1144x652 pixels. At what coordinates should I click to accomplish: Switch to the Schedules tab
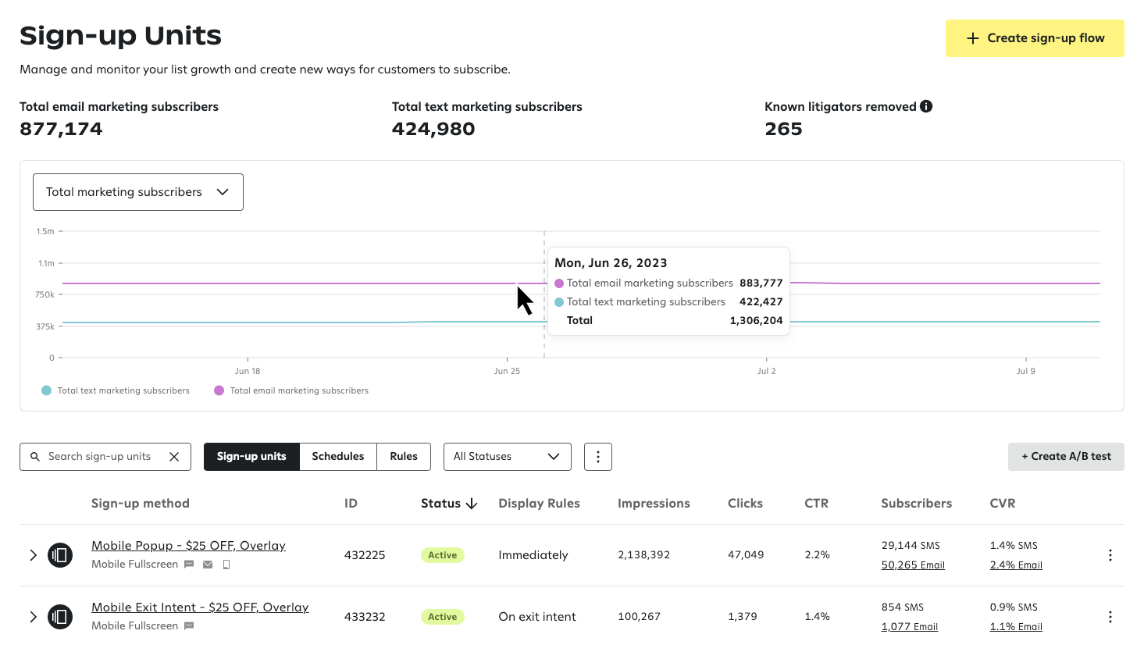pyautogui.click(x=338, y=457)
